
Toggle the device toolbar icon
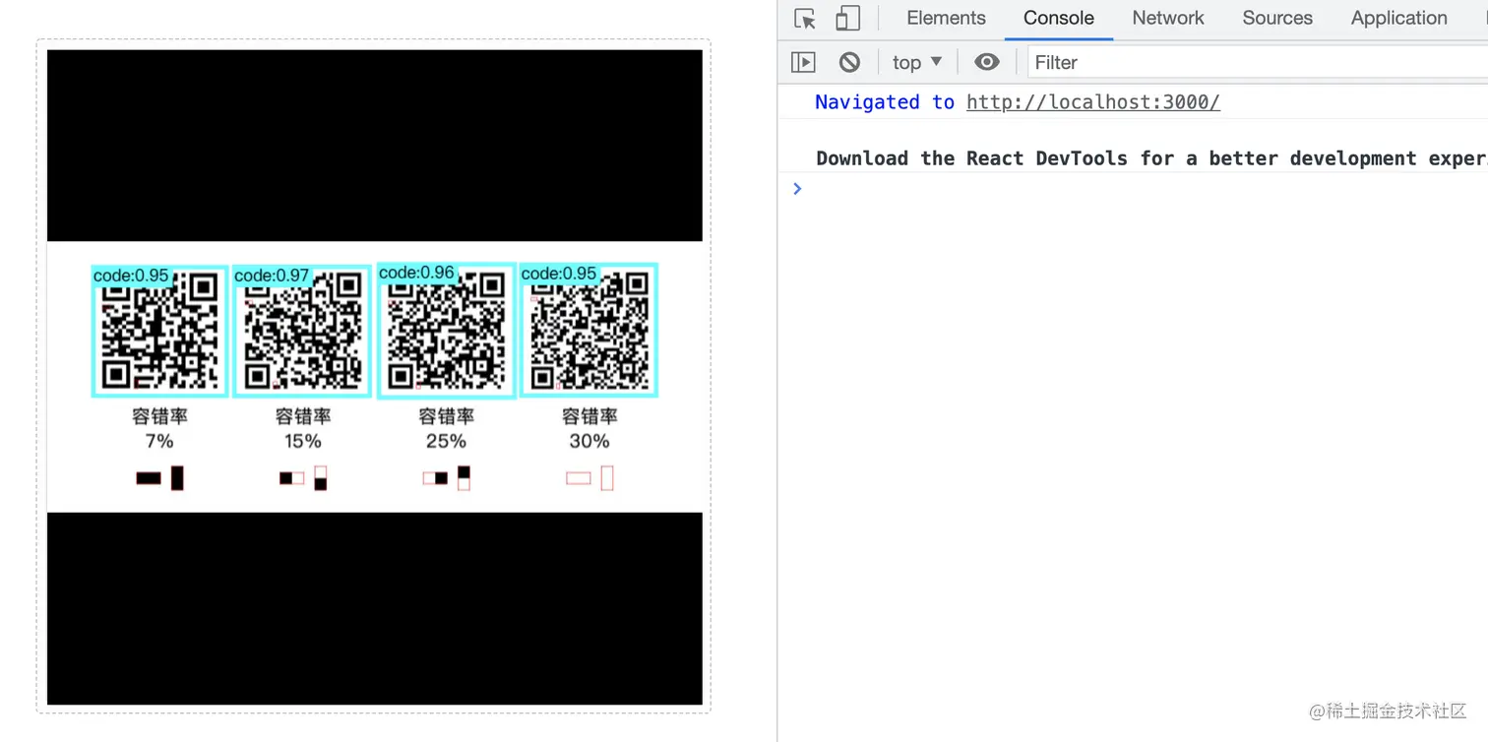click(x=847, y=19)
